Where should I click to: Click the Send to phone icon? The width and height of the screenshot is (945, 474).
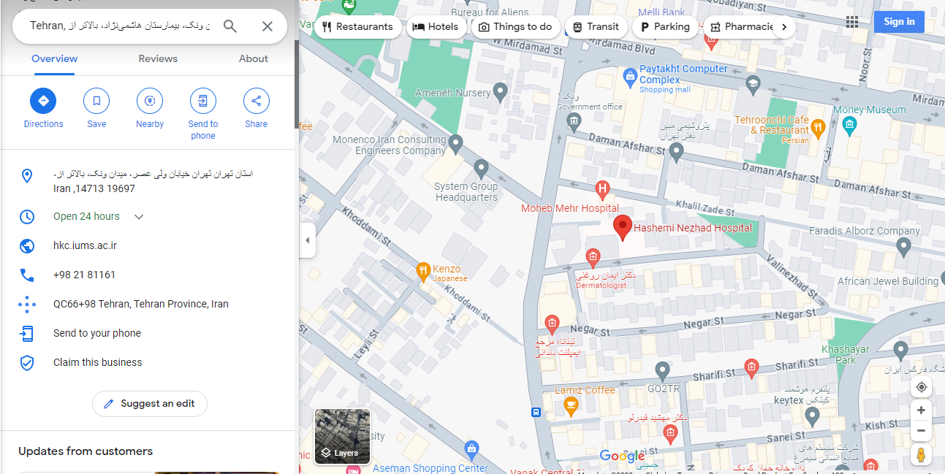(x=203, y=101)
